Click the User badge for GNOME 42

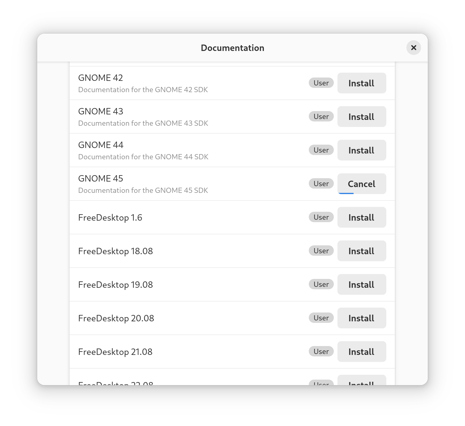[321, 83]
